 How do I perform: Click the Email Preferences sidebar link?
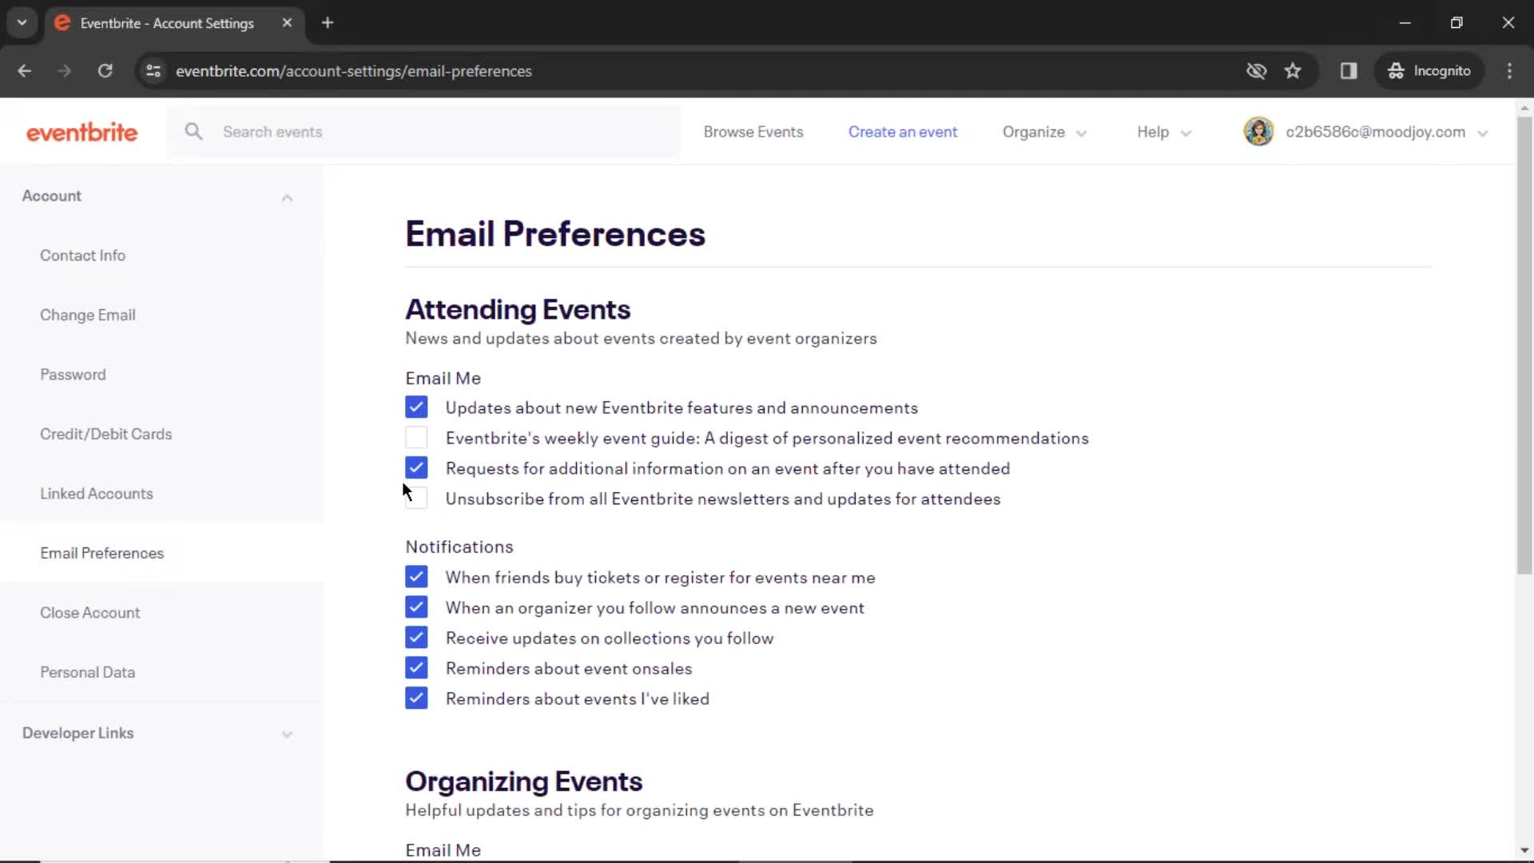(x=102, y=553)
